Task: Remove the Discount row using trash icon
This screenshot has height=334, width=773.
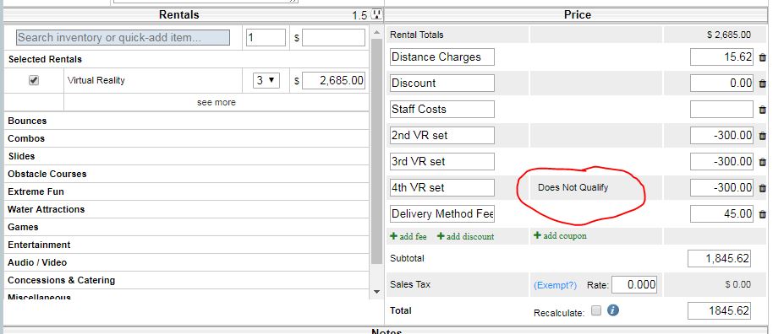Action: point(763,83)
